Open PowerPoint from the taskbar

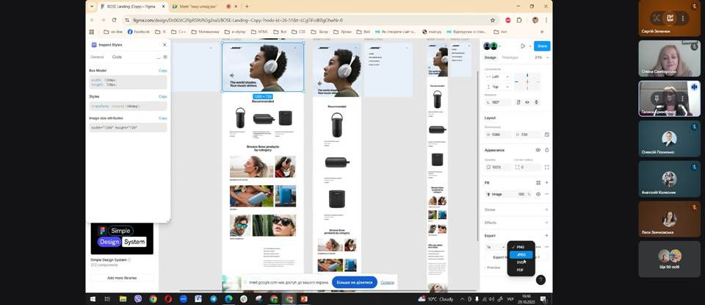(x=304, y=298)
